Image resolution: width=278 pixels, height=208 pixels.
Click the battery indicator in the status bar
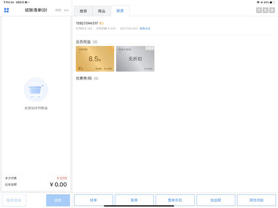(x=272, y=2)
